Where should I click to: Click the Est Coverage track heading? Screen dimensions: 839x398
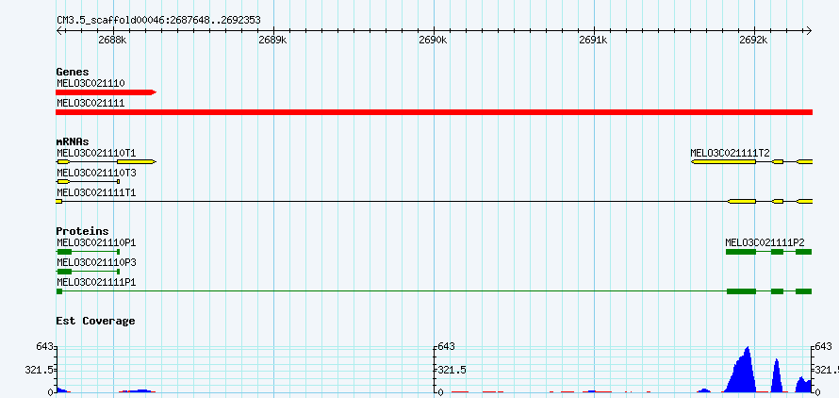pos(96,321)
